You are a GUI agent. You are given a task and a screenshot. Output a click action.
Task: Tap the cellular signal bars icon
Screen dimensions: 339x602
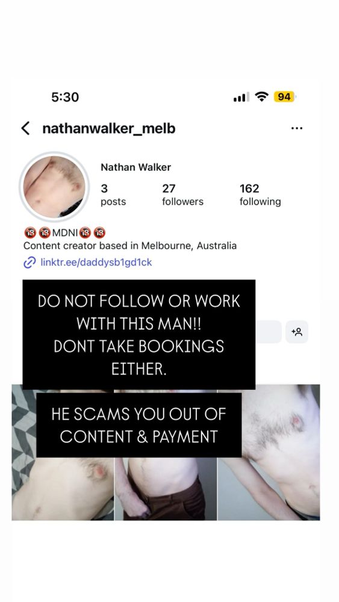click(241, 97)
